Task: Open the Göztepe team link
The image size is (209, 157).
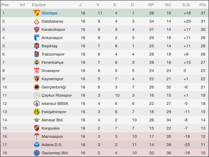Action: pyautogui.click(x=49, y=13)
